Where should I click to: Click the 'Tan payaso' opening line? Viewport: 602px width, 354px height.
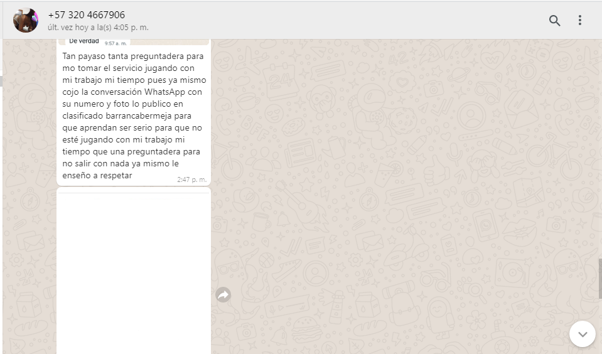click(82, 56)
